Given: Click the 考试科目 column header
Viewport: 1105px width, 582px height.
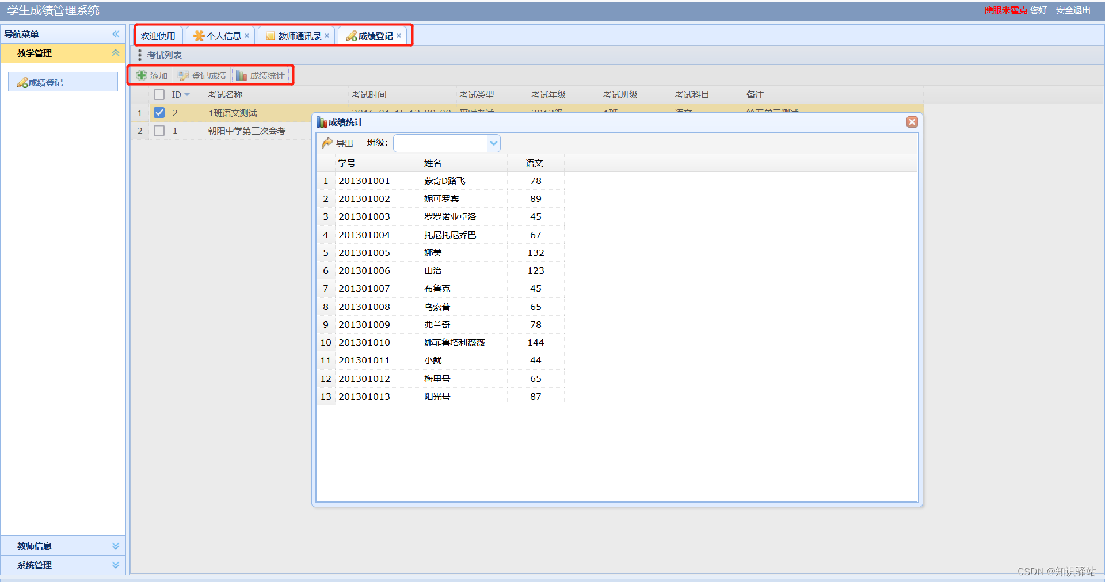Looking at the screenshot, I should point(707,94).
